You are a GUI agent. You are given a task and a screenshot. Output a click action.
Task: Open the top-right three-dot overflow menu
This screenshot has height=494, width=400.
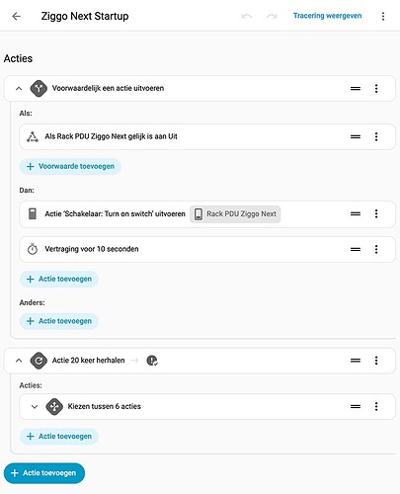tap(383, 16)
